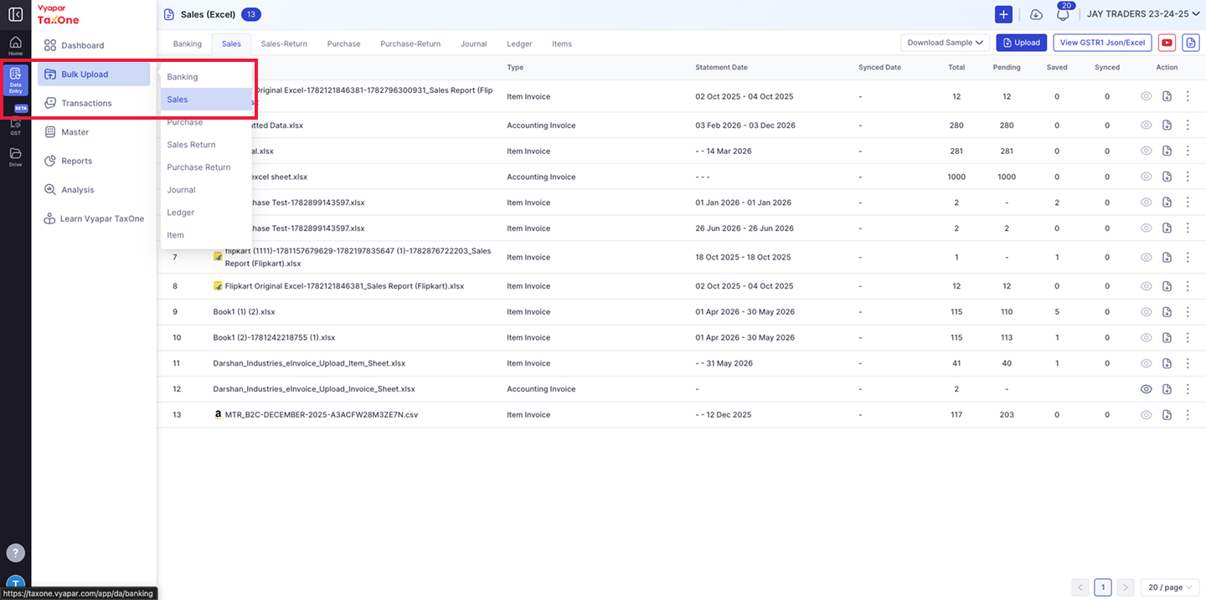Screen dimensions: 1206x600
Task: Download file for row with total 1000
Action: click(x=1167, y=177)
